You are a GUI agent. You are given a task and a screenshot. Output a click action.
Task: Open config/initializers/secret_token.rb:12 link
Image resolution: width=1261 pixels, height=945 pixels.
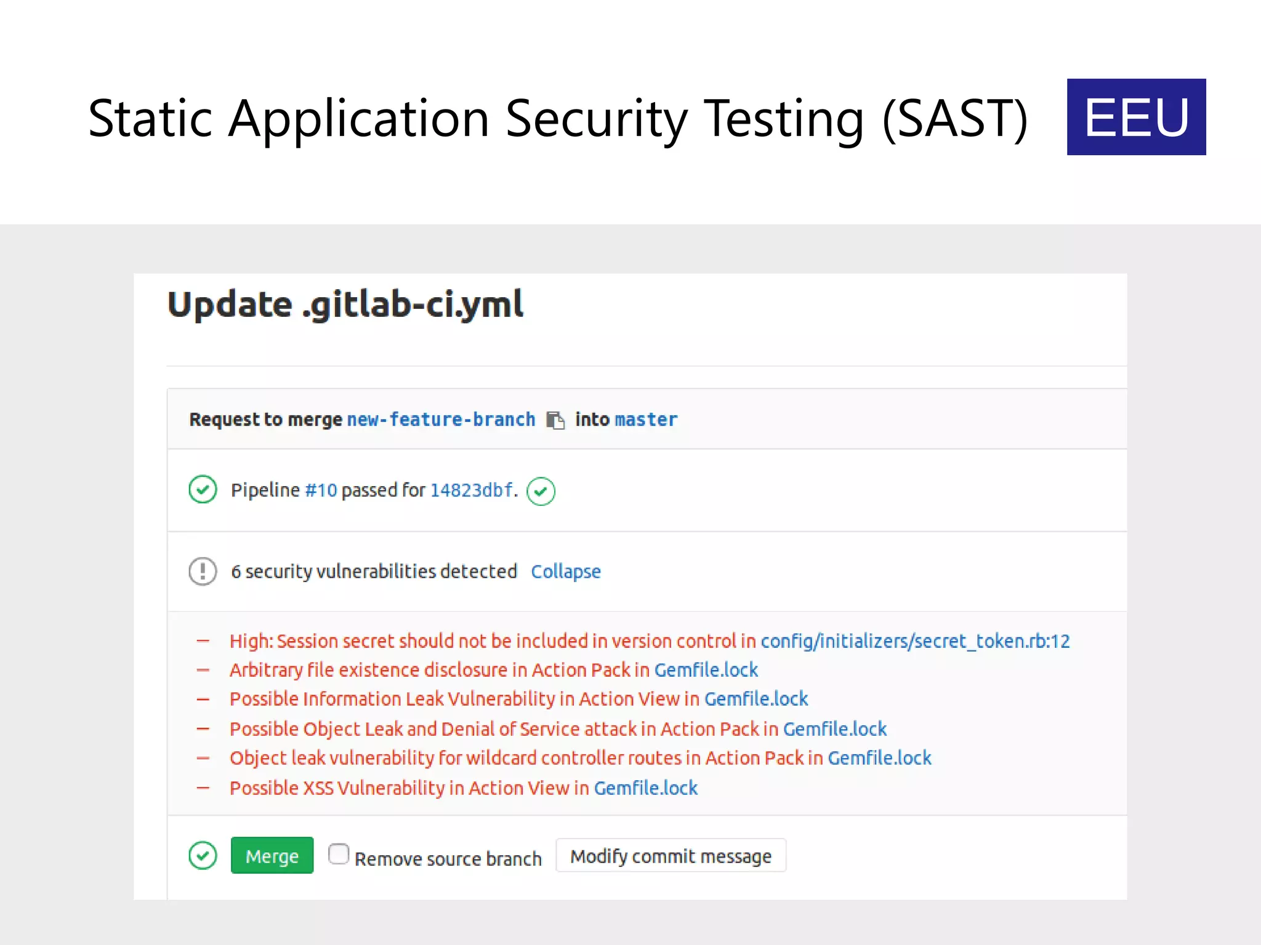point(915,641)
